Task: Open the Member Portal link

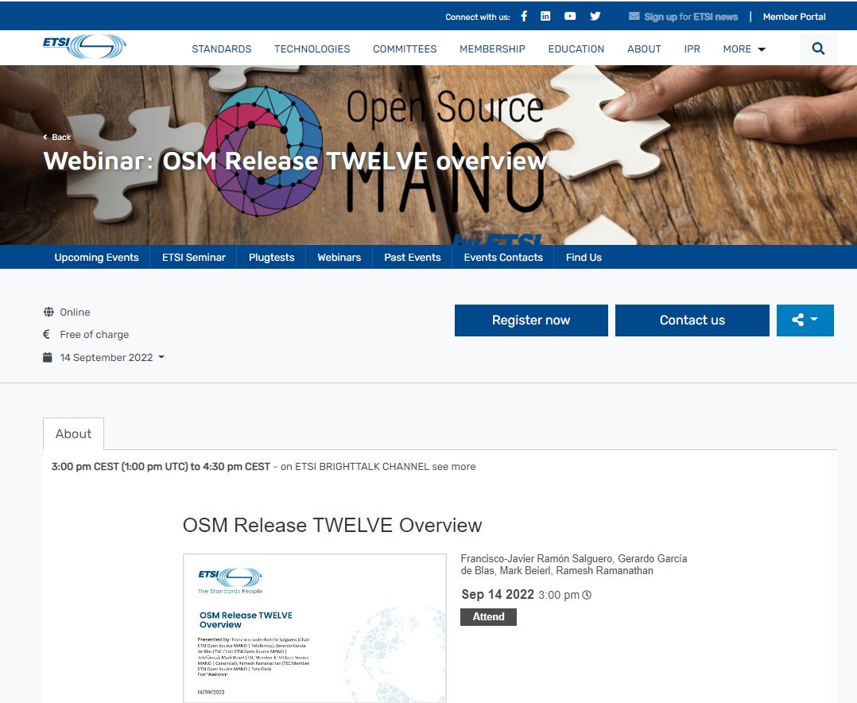Action: [794, 17]
